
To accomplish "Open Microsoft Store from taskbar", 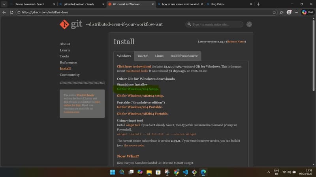I will coord(158,172).
